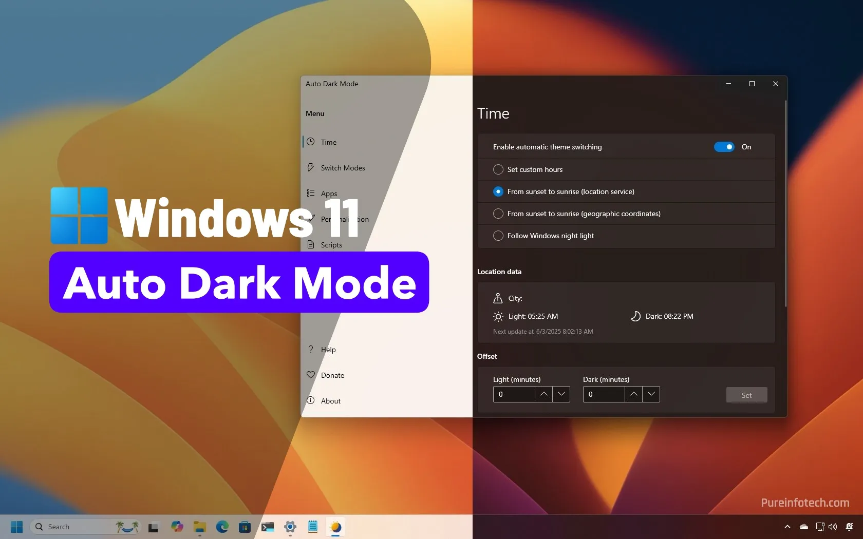Click the Dark (minutes) offset field

coord(604,394)
